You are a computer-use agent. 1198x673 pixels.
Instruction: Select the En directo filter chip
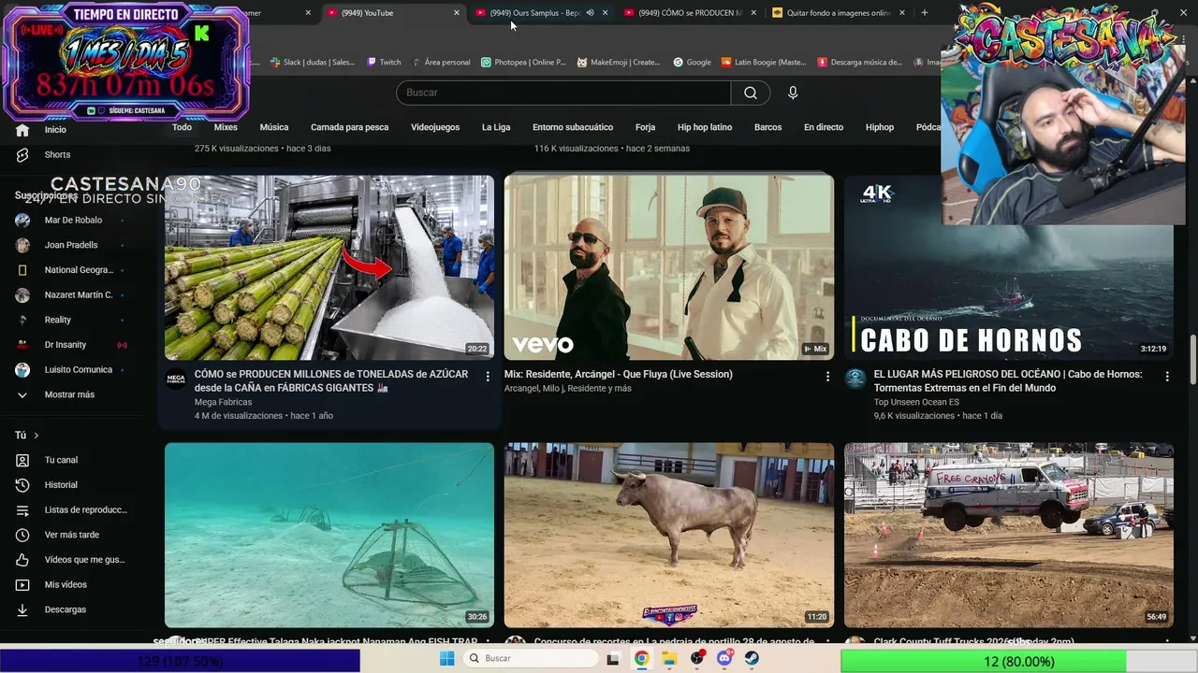(x=824, y=127)
